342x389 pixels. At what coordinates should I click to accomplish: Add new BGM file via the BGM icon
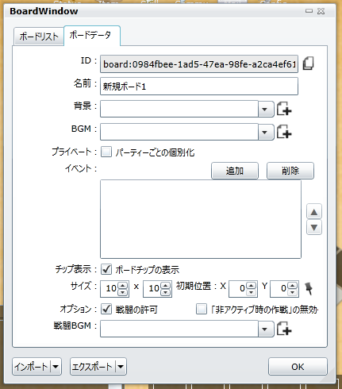(x=284, y=132)
